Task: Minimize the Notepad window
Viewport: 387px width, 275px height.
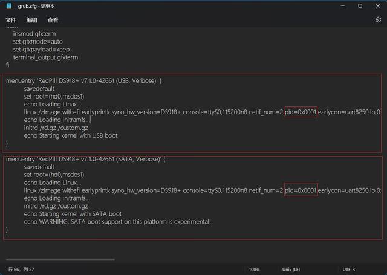Action: coord(343,6)
